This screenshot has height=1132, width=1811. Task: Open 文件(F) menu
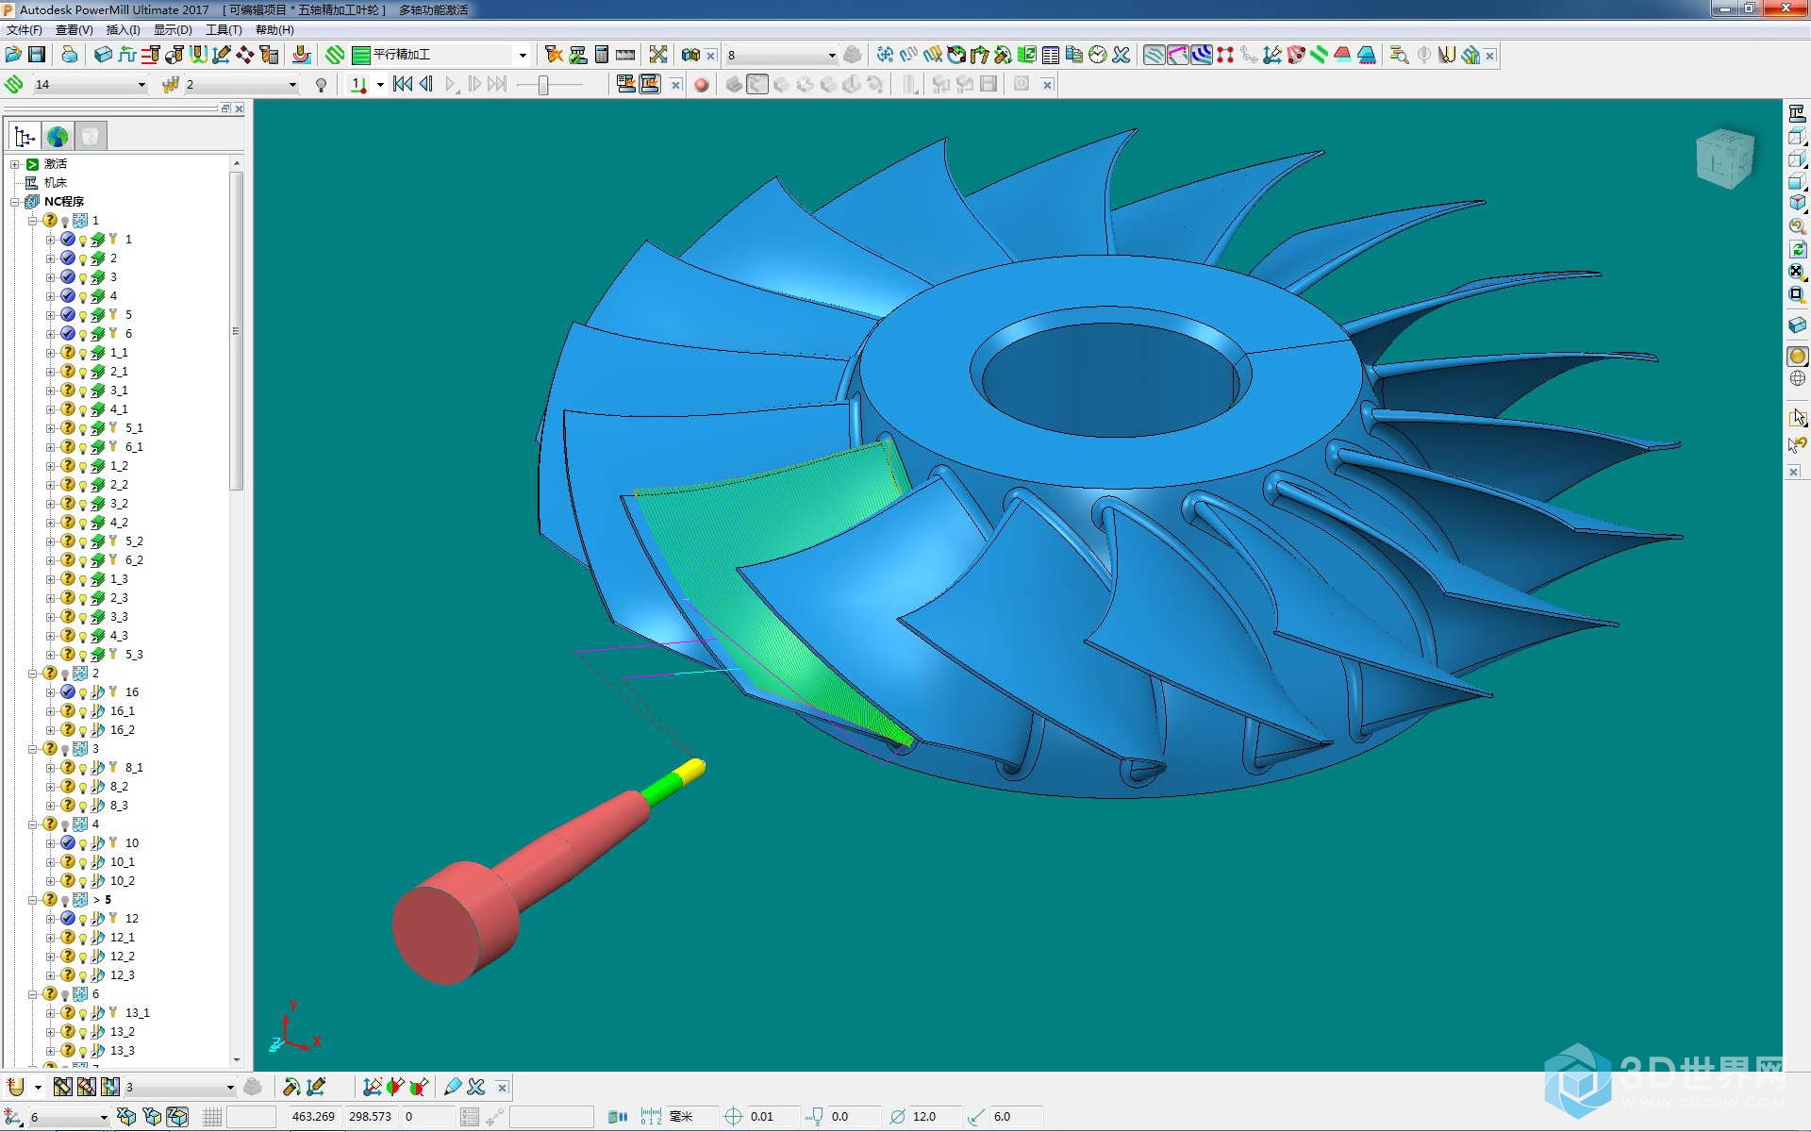pyautogui.click(x=25, y=30)
